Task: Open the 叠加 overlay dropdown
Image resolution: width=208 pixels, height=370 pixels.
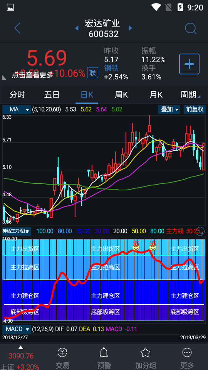Action: [169, 109]
